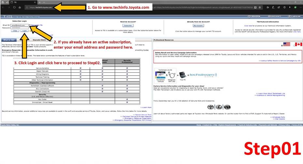Click the Your PC laptop image
The height and width of the screenshot is (164, 303).
click(x=182, y=75)
